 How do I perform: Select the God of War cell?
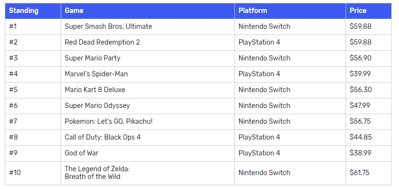[x=148, y=153]
